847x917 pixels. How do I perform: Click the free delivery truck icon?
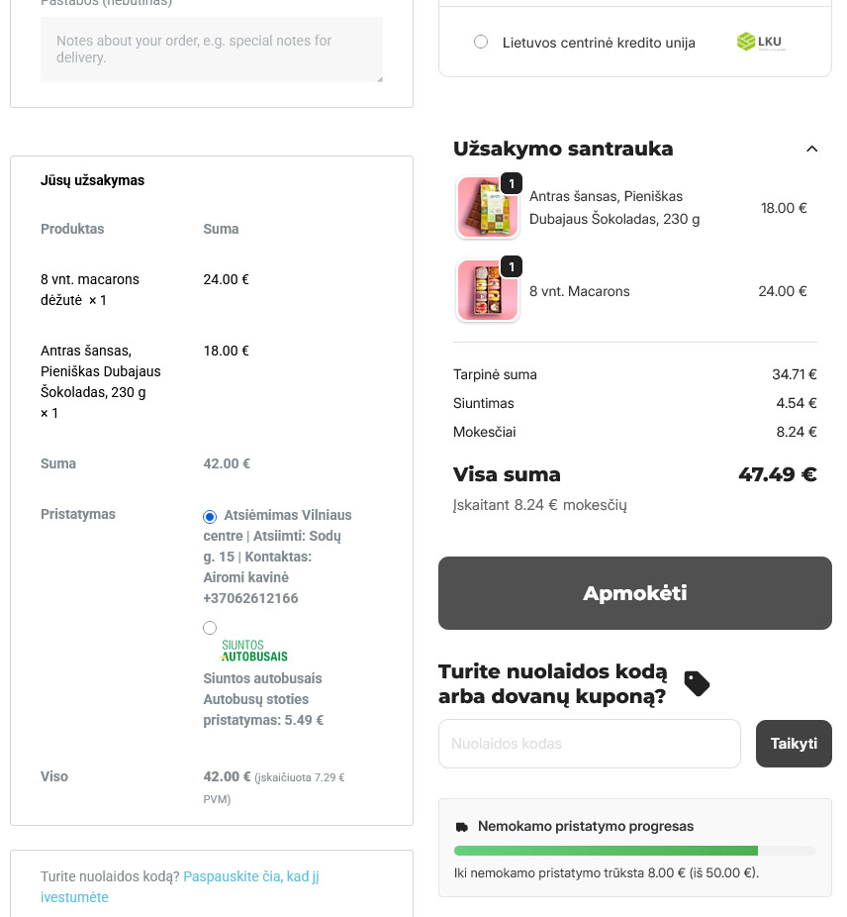462,827
